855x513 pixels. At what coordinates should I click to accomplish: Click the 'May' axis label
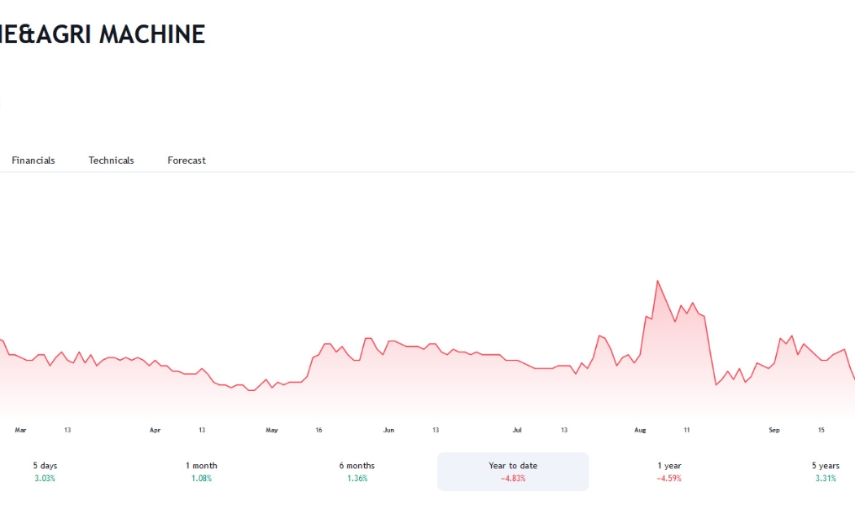tap(271, 430)
